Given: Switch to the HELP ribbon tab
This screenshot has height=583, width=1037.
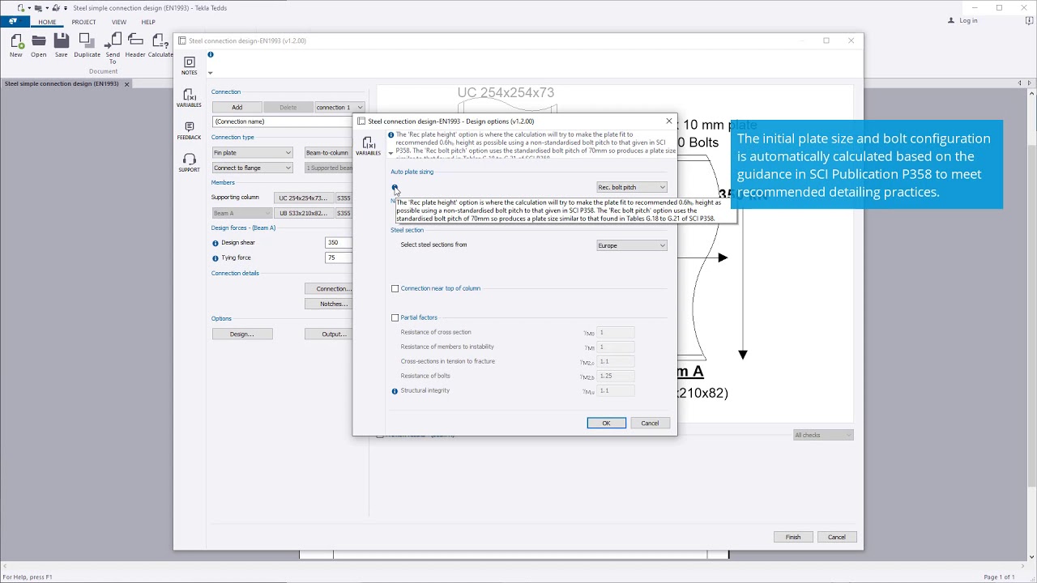Looking at the screenshot, I should [148, 22].
